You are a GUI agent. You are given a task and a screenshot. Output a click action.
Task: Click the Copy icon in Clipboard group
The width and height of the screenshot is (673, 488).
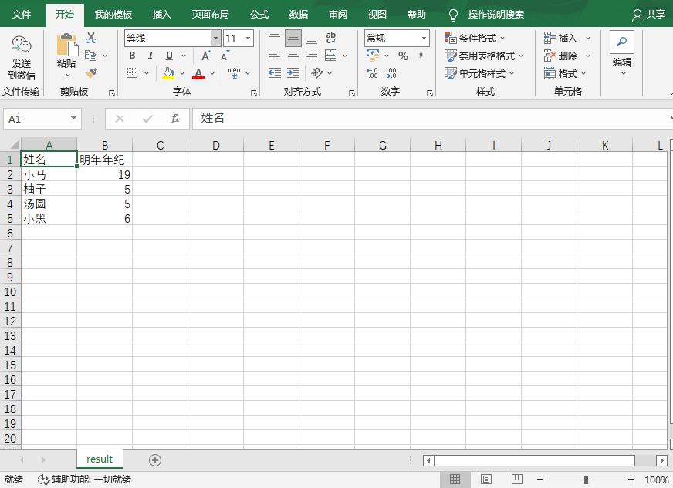pyautogui.click(x=93, y=55)
